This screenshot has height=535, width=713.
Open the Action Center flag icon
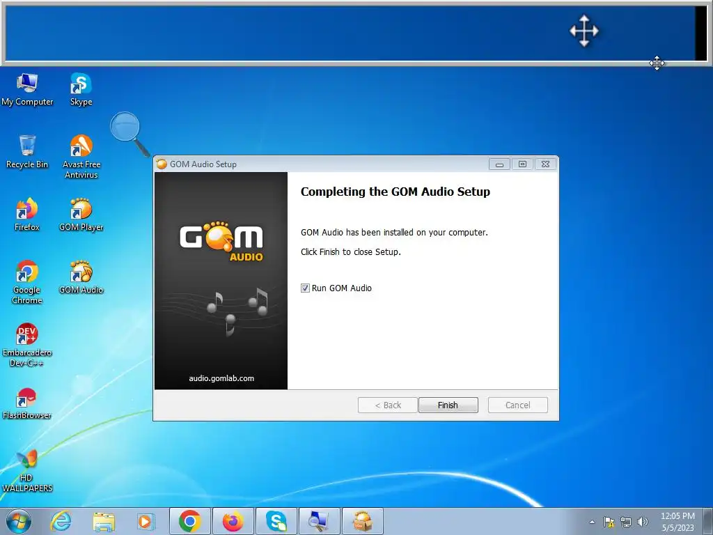(x=609, y=522)
